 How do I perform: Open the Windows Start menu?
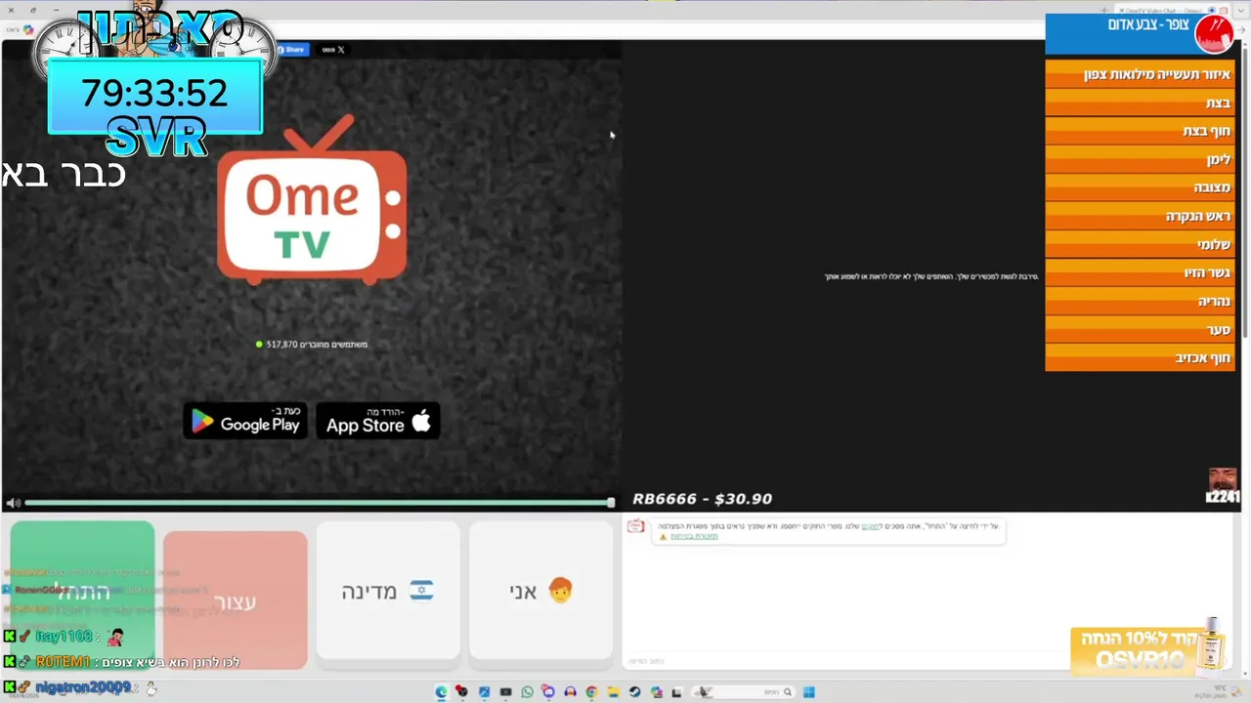pos(808,692)
